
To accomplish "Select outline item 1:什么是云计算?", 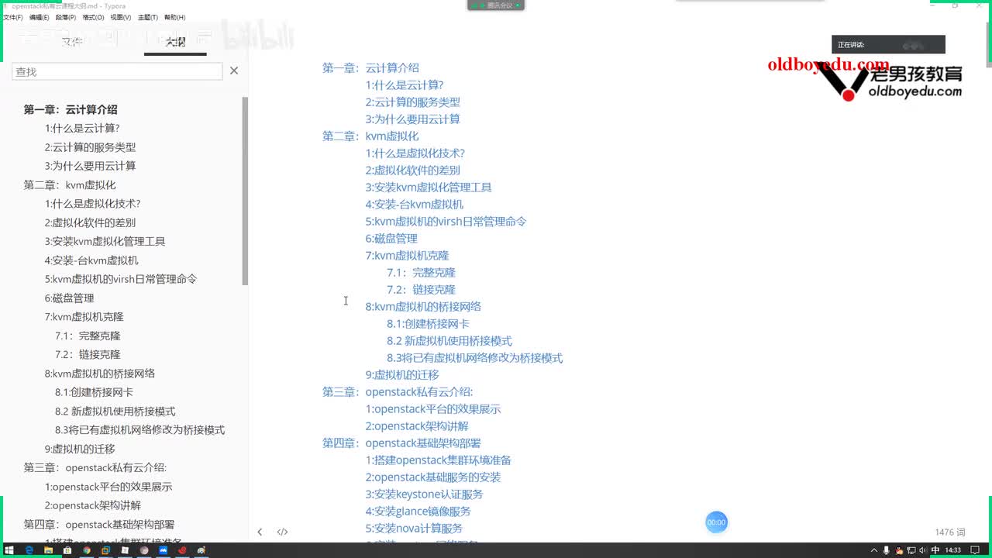I will (x=82, y=128).
